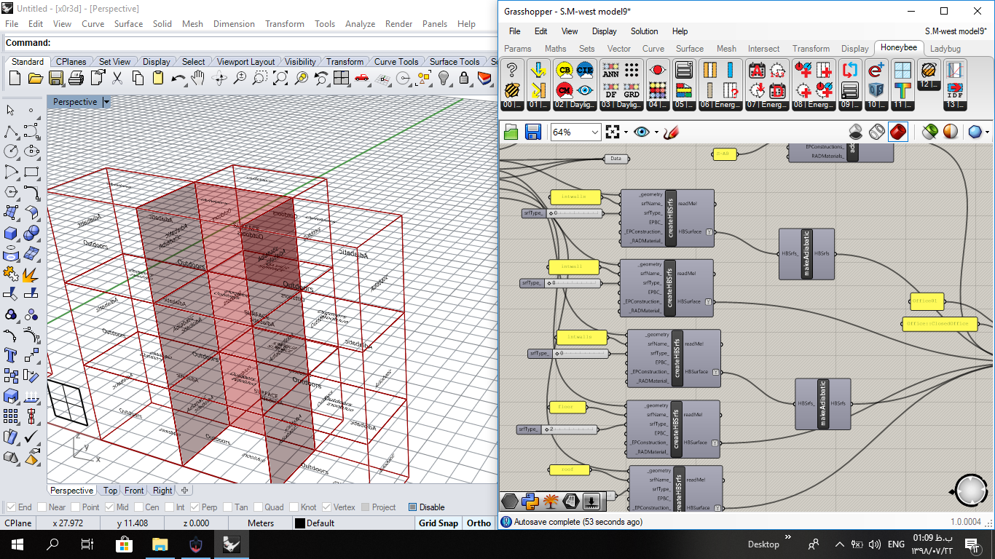Check the Disable osnap checkbox

coord(413,507)
